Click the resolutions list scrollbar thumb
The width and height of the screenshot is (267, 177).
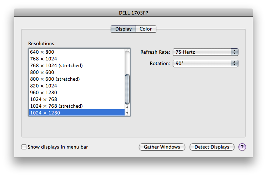coord(127,89)
